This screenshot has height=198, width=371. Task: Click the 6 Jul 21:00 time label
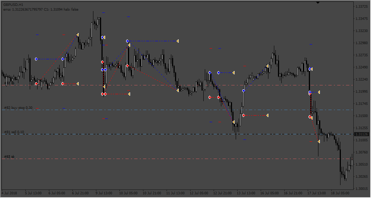click(x=81, y=193)
